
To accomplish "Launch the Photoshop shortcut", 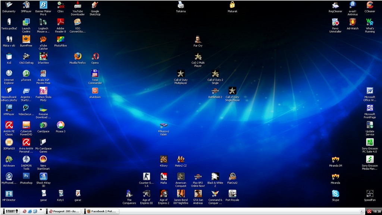I will click(x=26, y=176).
